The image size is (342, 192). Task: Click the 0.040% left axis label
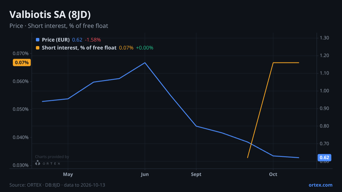[21, 137]
